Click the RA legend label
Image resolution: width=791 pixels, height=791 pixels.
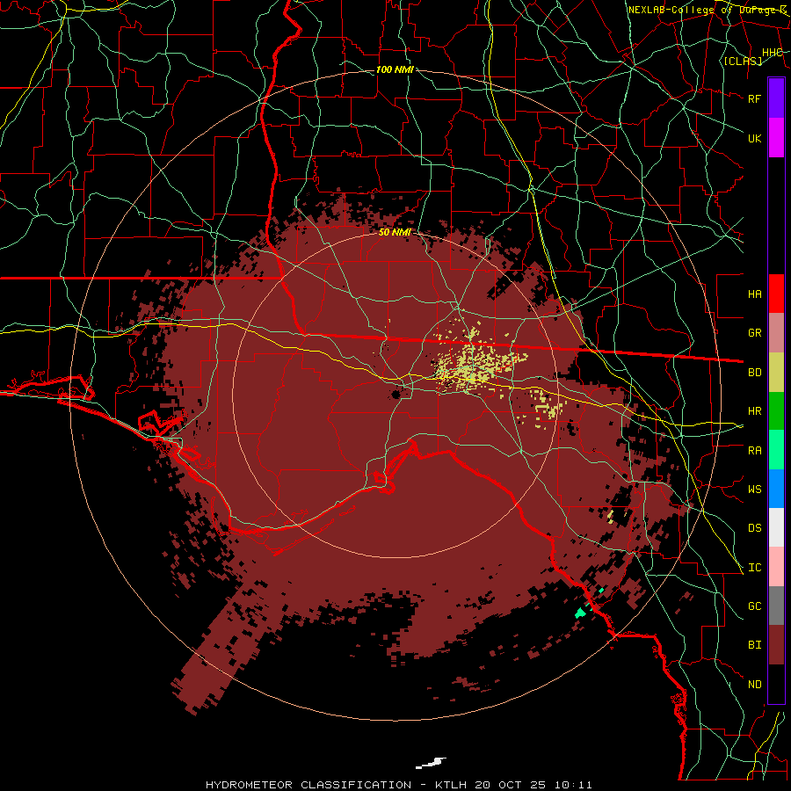754,451
